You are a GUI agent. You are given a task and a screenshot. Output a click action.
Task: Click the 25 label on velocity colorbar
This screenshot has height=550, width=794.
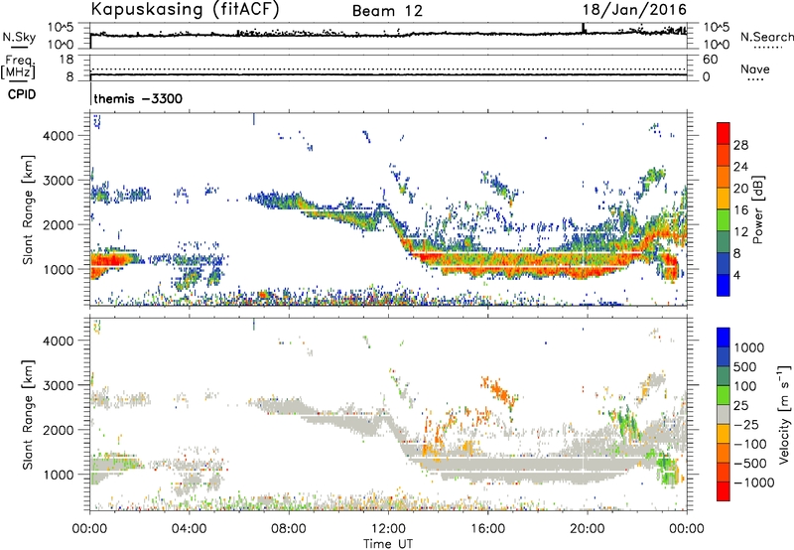point(740,406)
